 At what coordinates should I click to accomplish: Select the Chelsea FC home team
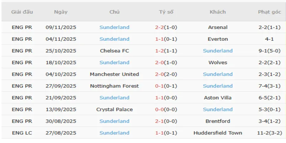click(x=114, y=51)
